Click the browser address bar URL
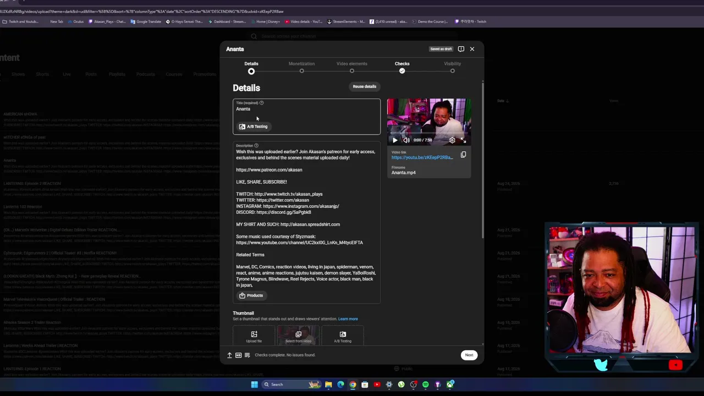The width and height of the screenshot is (704, 396). tap(142, 11)
